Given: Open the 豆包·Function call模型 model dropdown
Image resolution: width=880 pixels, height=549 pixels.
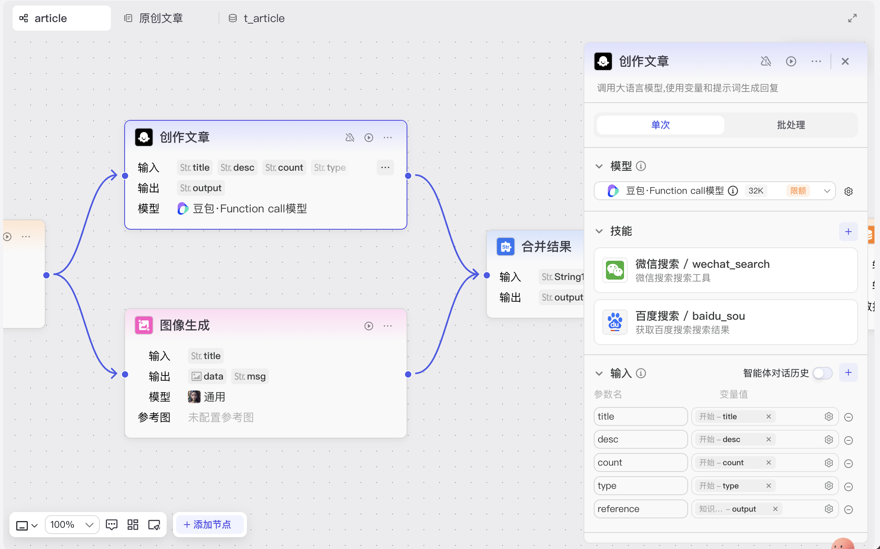Looking at the screenshot, I should click(827, 191).
